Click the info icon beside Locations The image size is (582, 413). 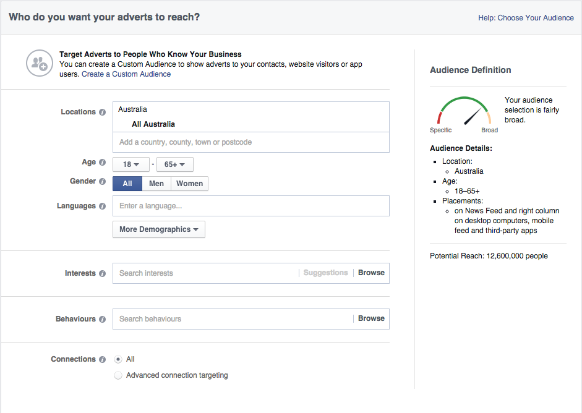103,113
